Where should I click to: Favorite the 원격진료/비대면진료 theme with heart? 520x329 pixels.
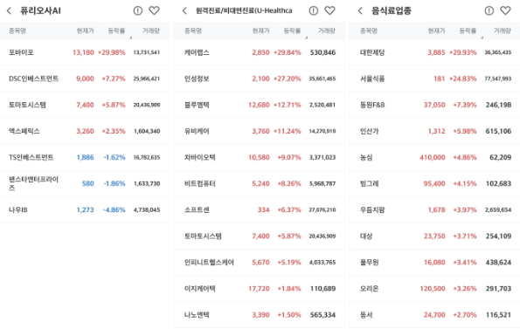point(329,10)
